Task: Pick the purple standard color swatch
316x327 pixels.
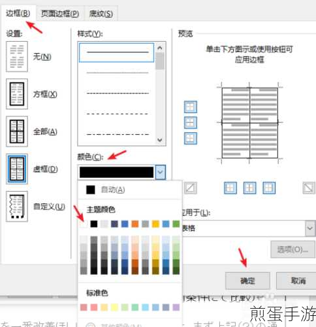Action: coord(176,307)
